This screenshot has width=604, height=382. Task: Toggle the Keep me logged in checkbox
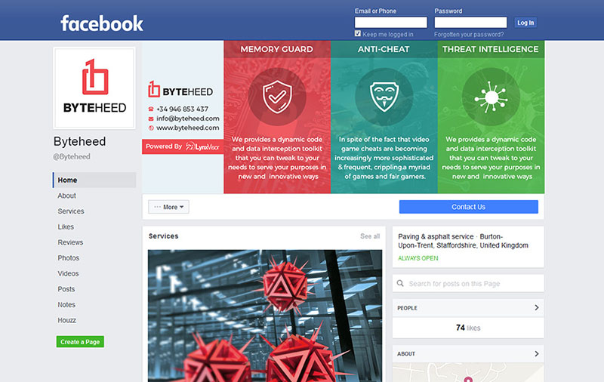coord(358,34)
